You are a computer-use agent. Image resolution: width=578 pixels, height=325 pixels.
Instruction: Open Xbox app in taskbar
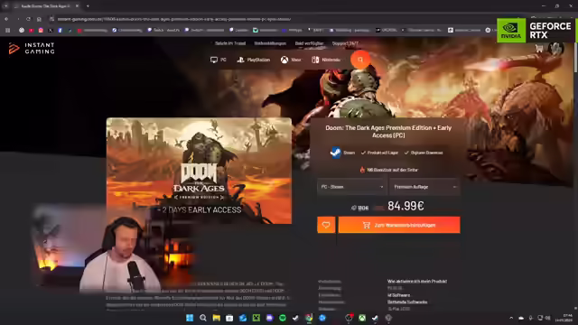pyautogui.click(x=362, y=318)
